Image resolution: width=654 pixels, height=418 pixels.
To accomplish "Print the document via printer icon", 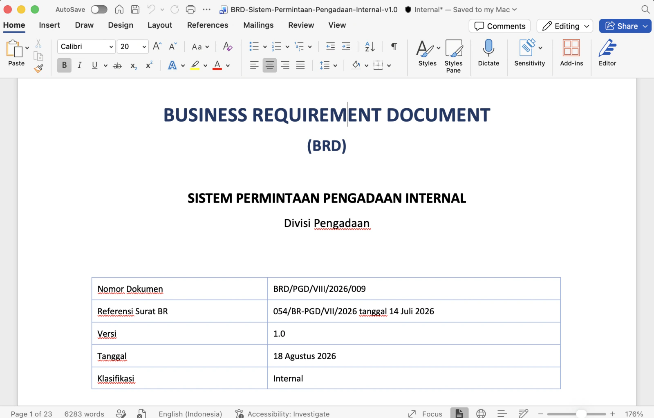I will (190, 9).
